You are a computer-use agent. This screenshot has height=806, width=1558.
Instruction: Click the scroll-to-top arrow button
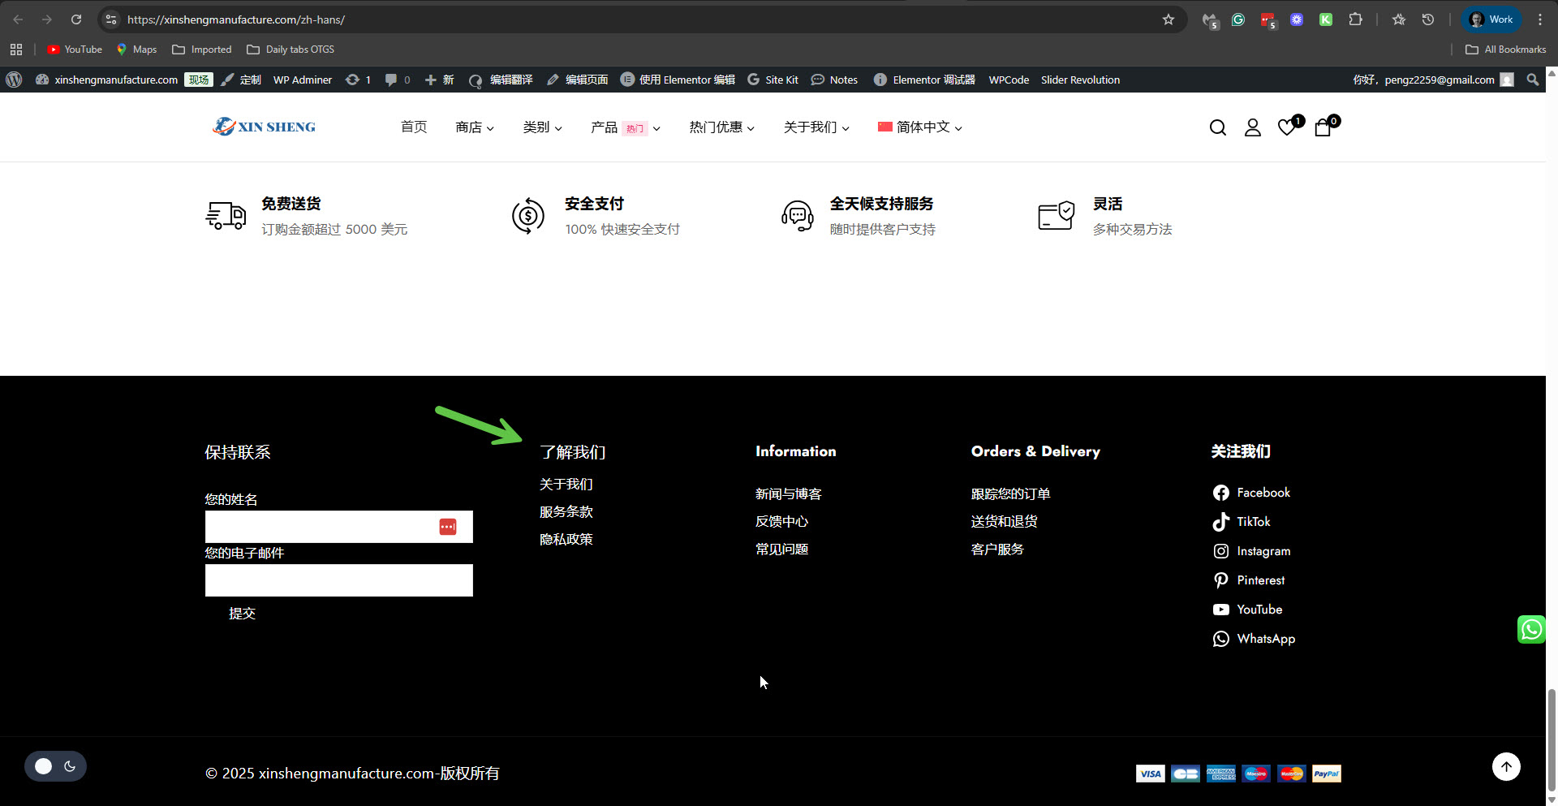1506,766
